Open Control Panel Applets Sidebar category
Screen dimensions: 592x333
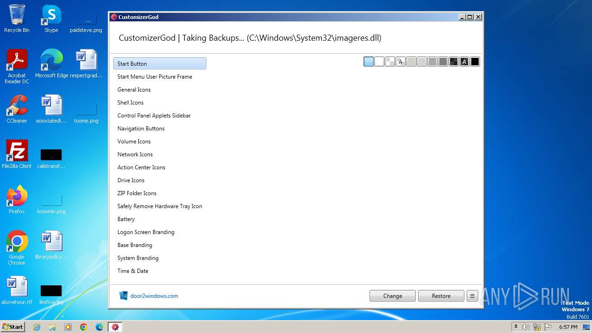(x=160, y=116)
